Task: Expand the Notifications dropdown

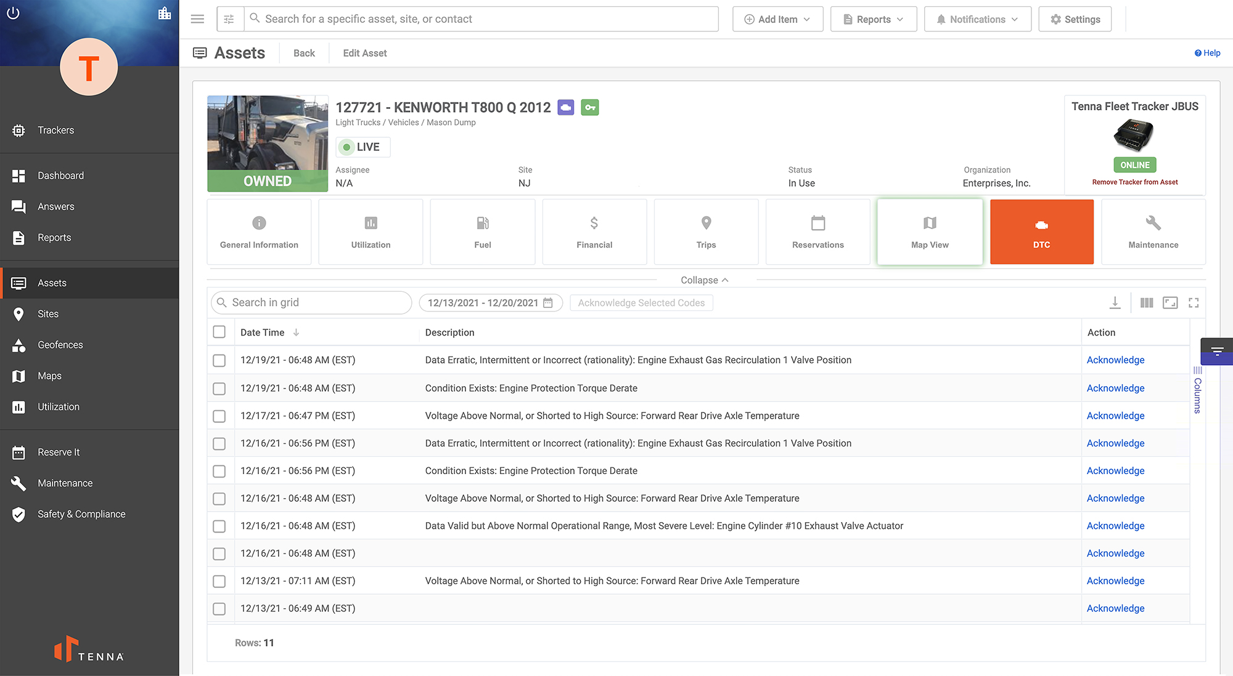Action: coord(977,18)
